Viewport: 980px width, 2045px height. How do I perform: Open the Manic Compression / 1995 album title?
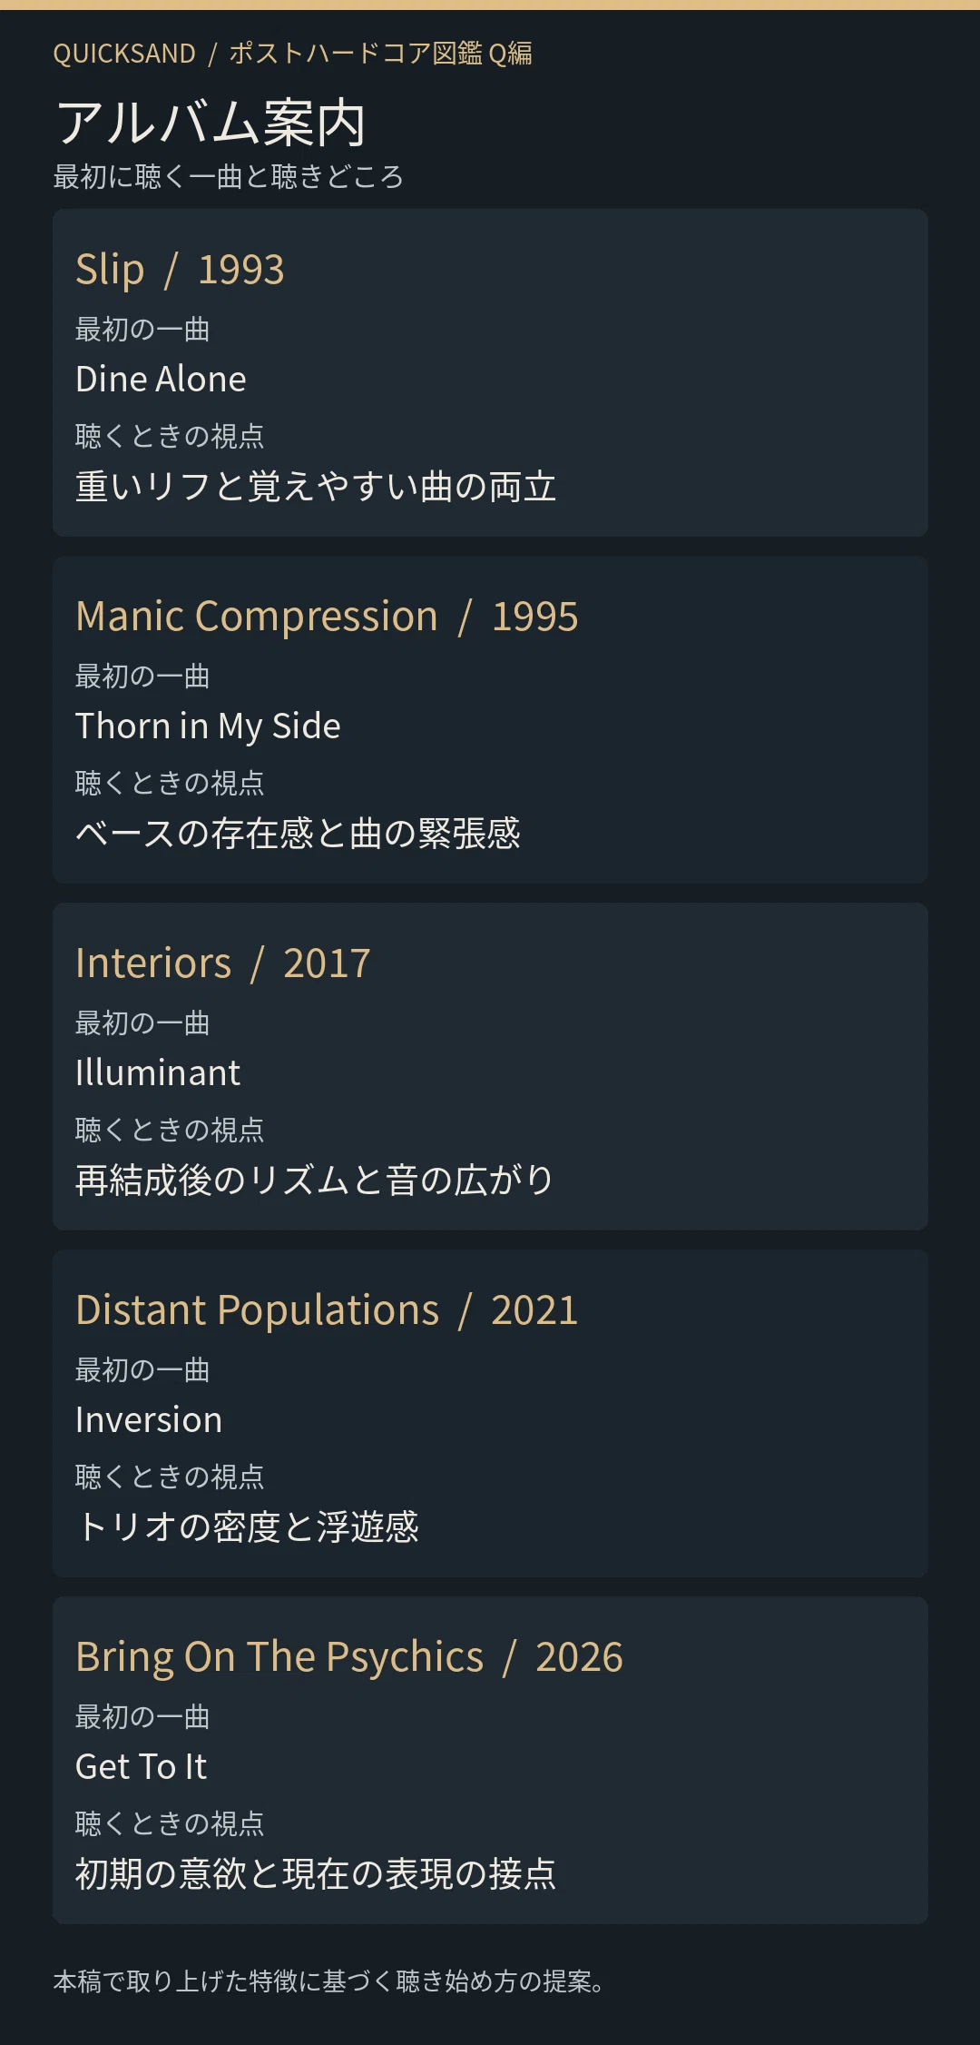tap(327, 617)
